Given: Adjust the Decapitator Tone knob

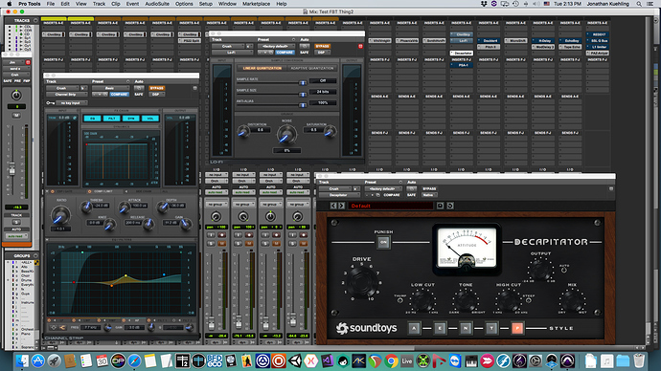Looking at the screenshot, I should (x=466, y=300).
